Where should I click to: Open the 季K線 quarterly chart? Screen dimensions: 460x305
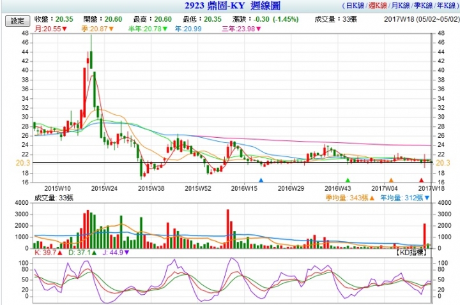[423, 6]
